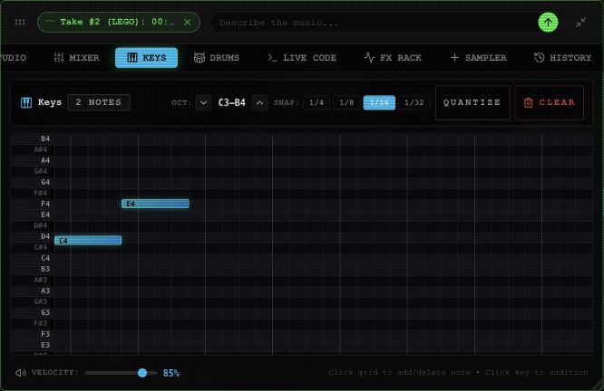This screenshot has width=604, height=391.
Task: Click the C3–B4 octave range label
Action: pyautogui.click(x=231, y=102)
